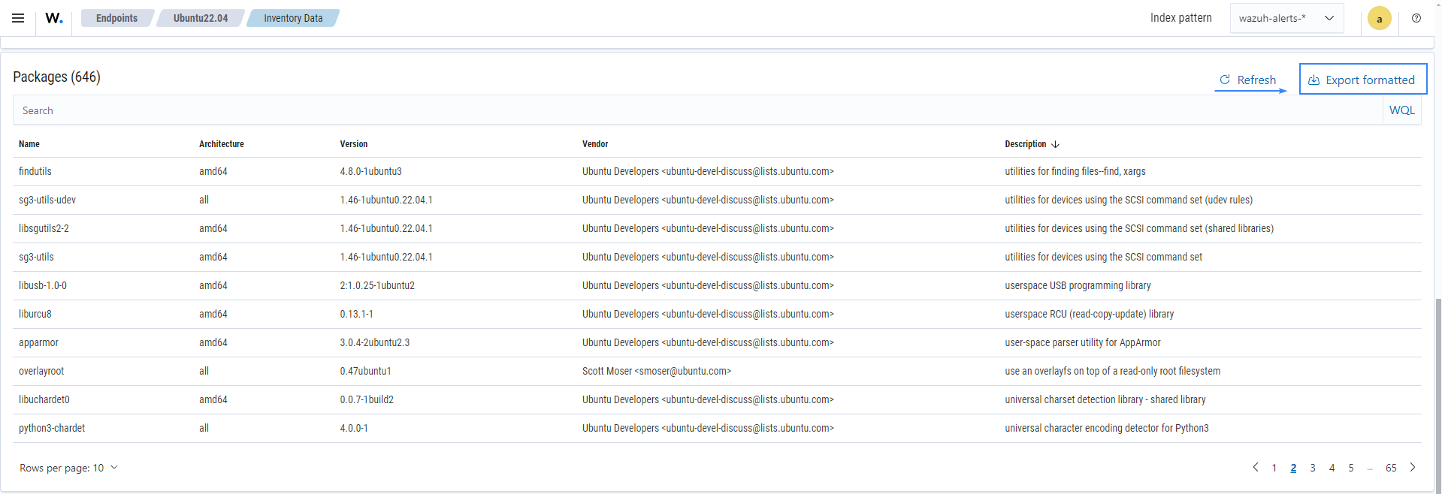Viewport: 1442px width, 494px height.
Task: Go to page 1
Action: point(1274,468)
